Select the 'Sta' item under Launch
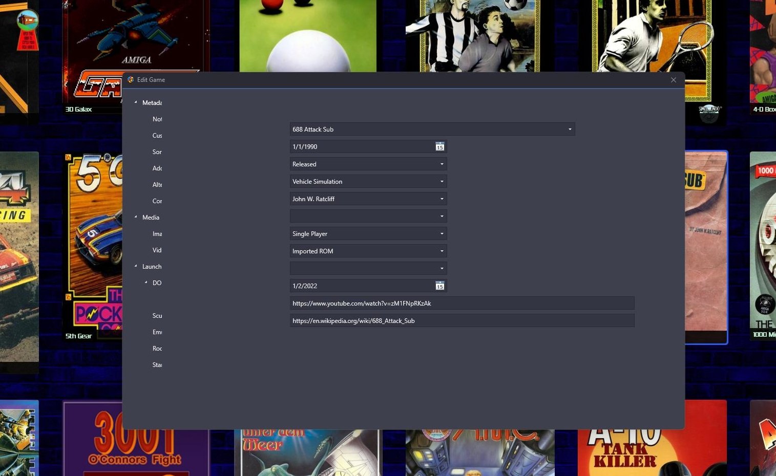The height and width of the screenshot is (476, 776). [x=157, y=365]
